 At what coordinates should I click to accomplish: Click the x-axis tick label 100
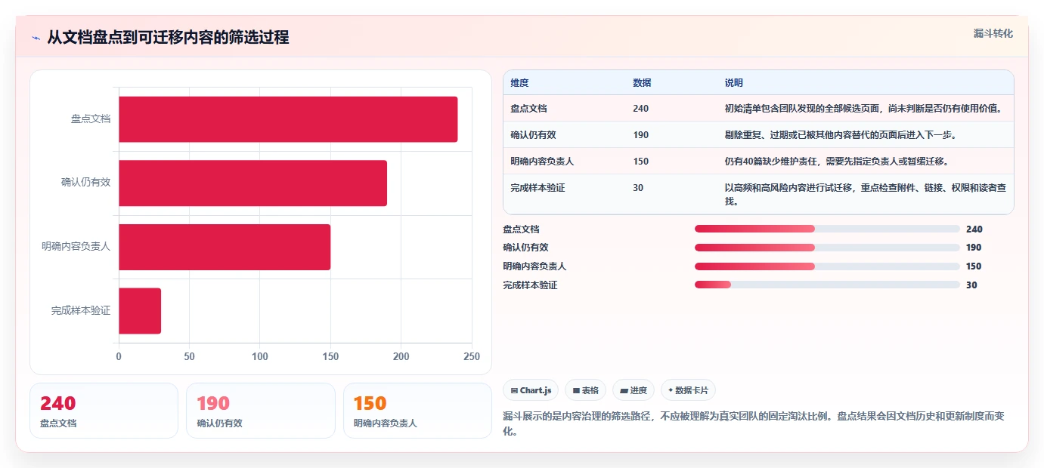260,356
